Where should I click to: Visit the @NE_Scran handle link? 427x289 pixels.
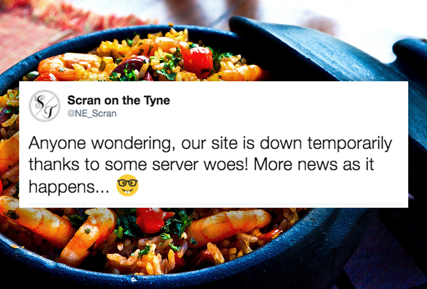[x=92, y=113]
